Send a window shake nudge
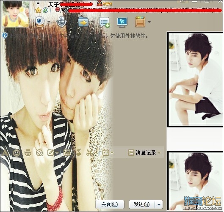 click(39, 153)
